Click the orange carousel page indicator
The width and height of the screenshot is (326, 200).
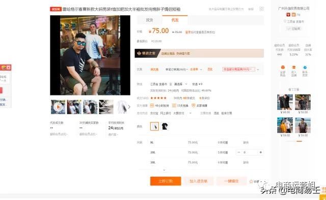(299, 141)
